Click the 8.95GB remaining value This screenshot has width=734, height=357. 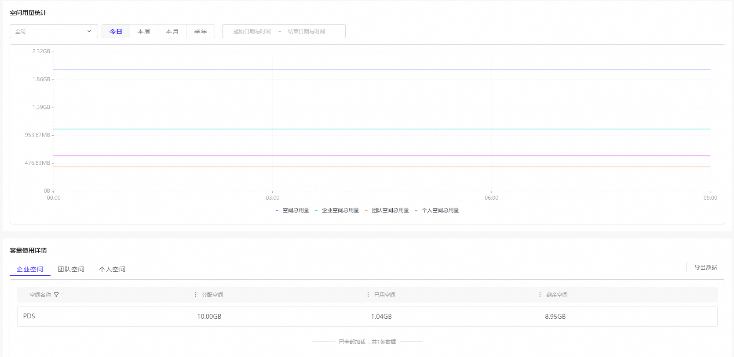pos(555,317)
